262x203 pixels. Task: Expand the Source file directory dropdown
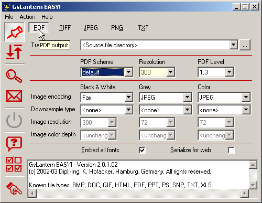(x=234, y=45)
